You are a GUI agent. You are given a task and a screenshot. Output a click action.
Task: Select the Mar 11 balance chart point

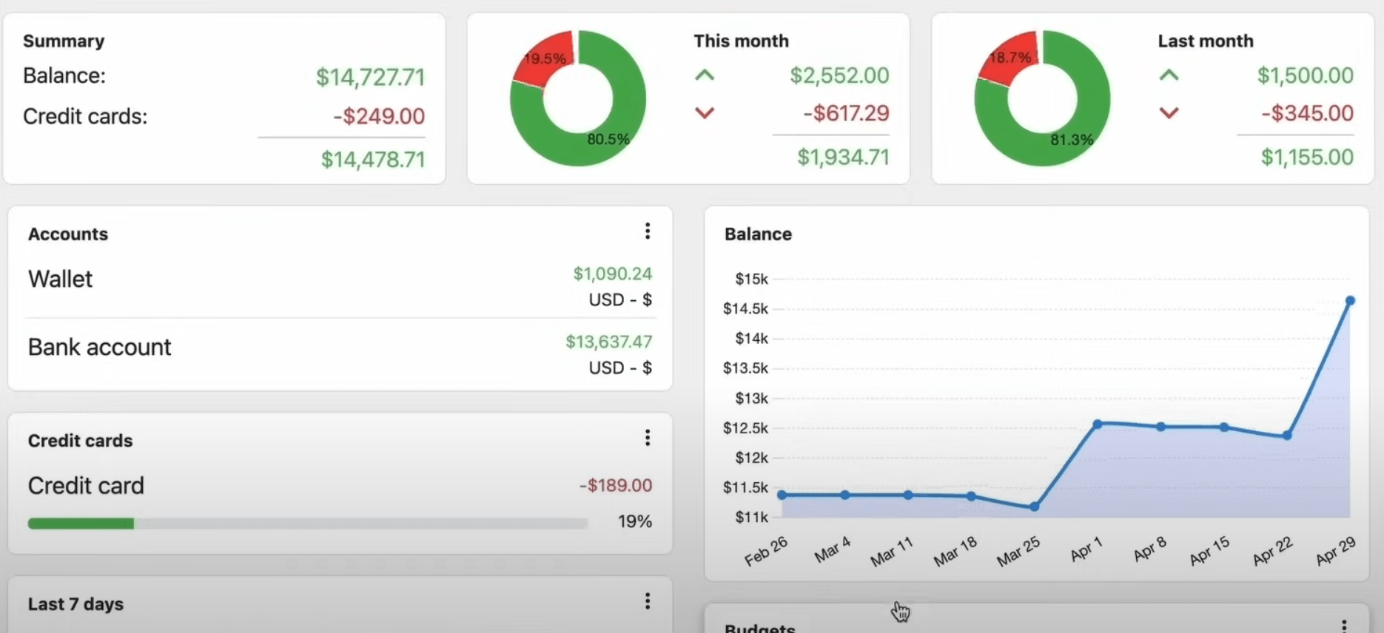[908, 495]
